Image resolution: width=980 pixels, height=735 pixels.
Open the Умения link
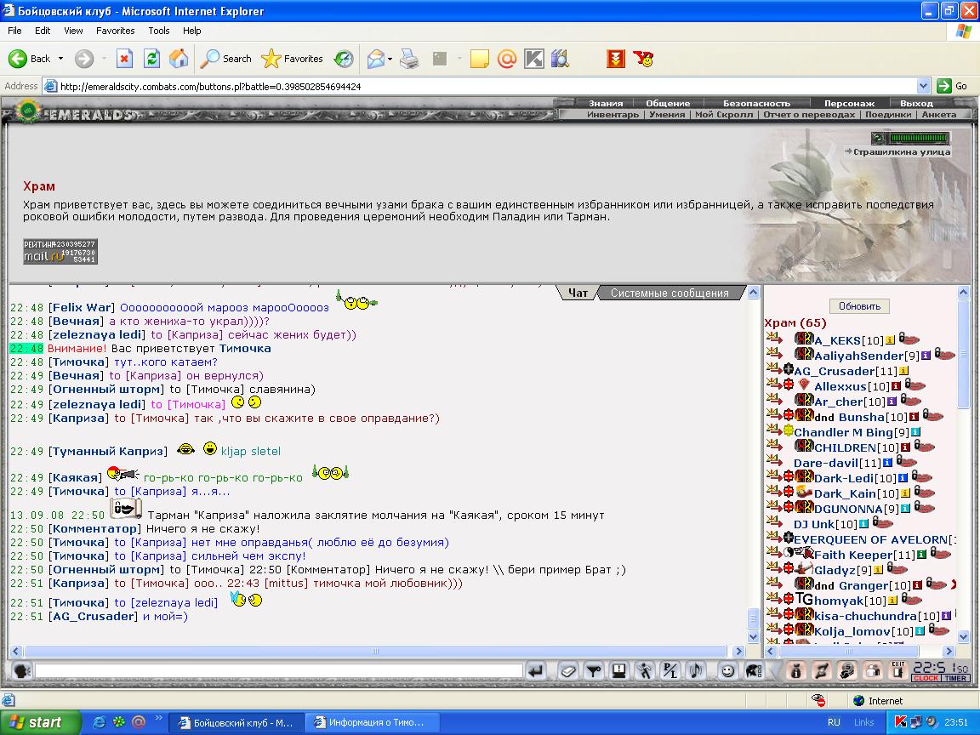667,114
